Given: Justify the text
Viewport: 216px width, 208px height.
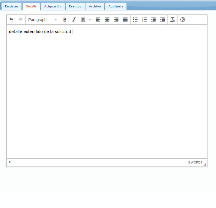Looking at the screenshot, I should pyautogui.click(x=125, y=20).
